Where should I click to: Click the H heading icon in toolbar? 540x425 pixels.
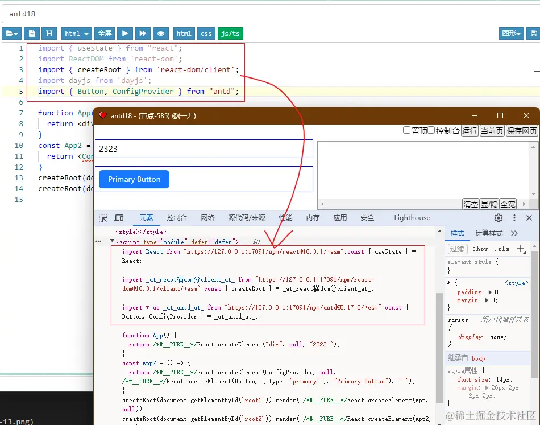[49, 34]
